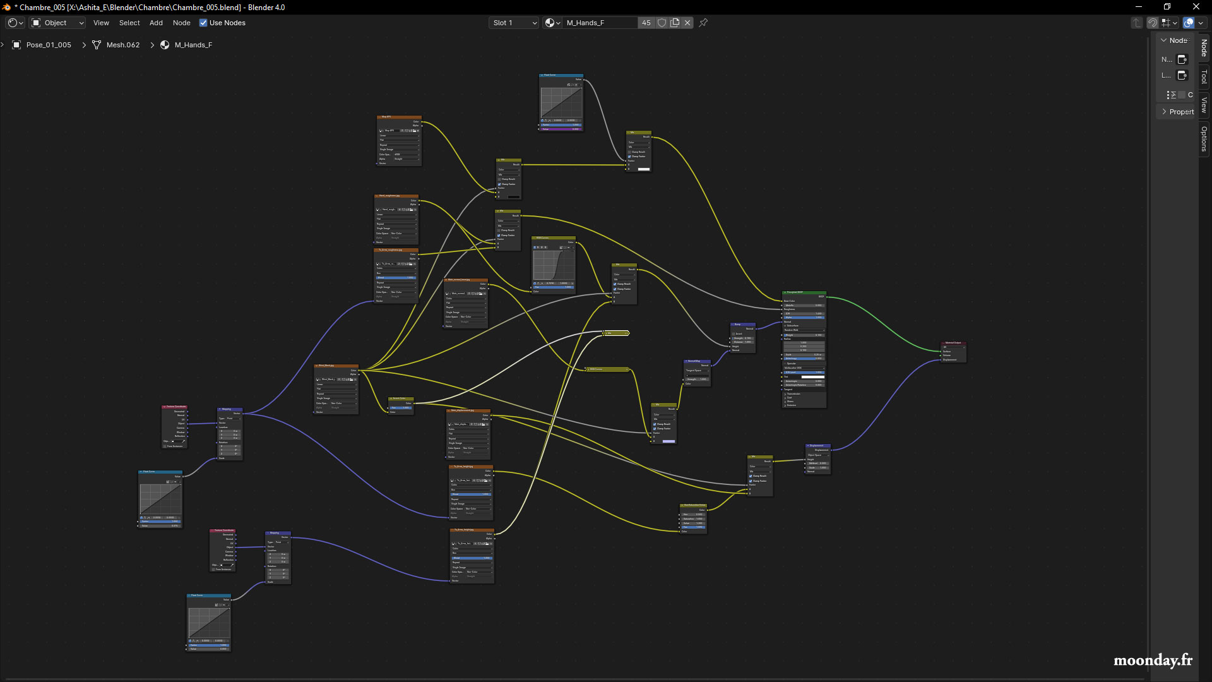Adjust the Metallic slider on Principled BSDF
Viewport: 1212px width, 682px height.
click(804, 306)
